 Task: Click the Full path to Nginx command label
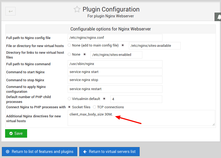pos(28,64)
